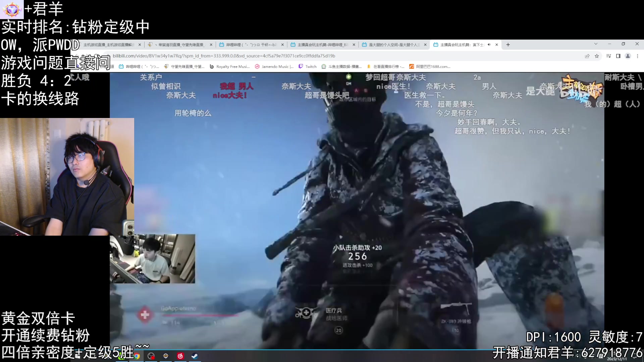Bookmark this page with the star icon

pyautogui.click(x=597, y=56)
